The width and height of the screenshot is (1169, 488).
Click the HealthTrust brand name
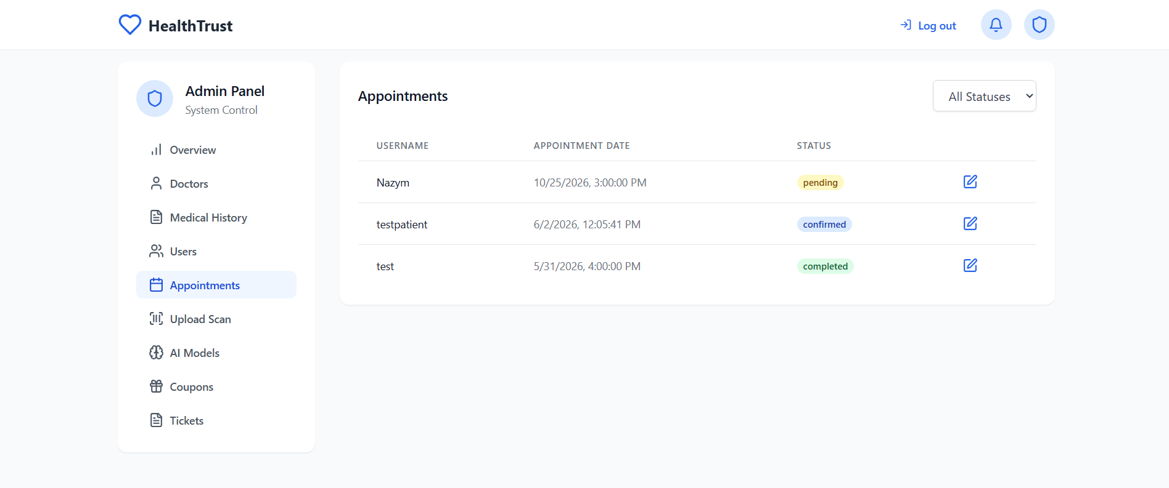pyautogui.click(x=191, y=26)
